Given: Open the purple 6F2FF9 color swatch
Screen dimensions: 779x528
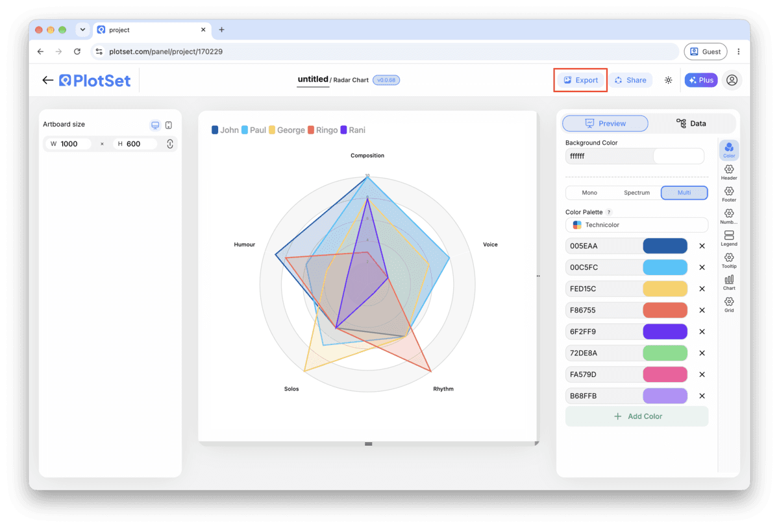Looking at the screenshot, I should point(665,331).
